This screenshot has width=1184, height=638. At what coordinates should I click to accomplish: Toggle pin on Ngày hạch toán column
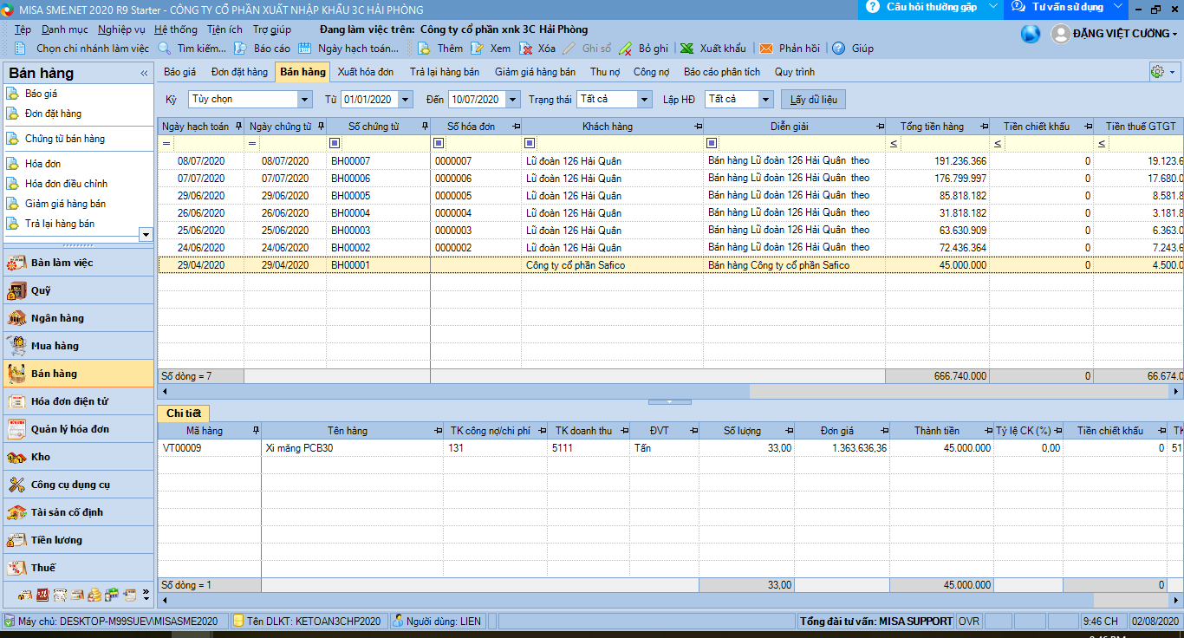coord(237,127)
